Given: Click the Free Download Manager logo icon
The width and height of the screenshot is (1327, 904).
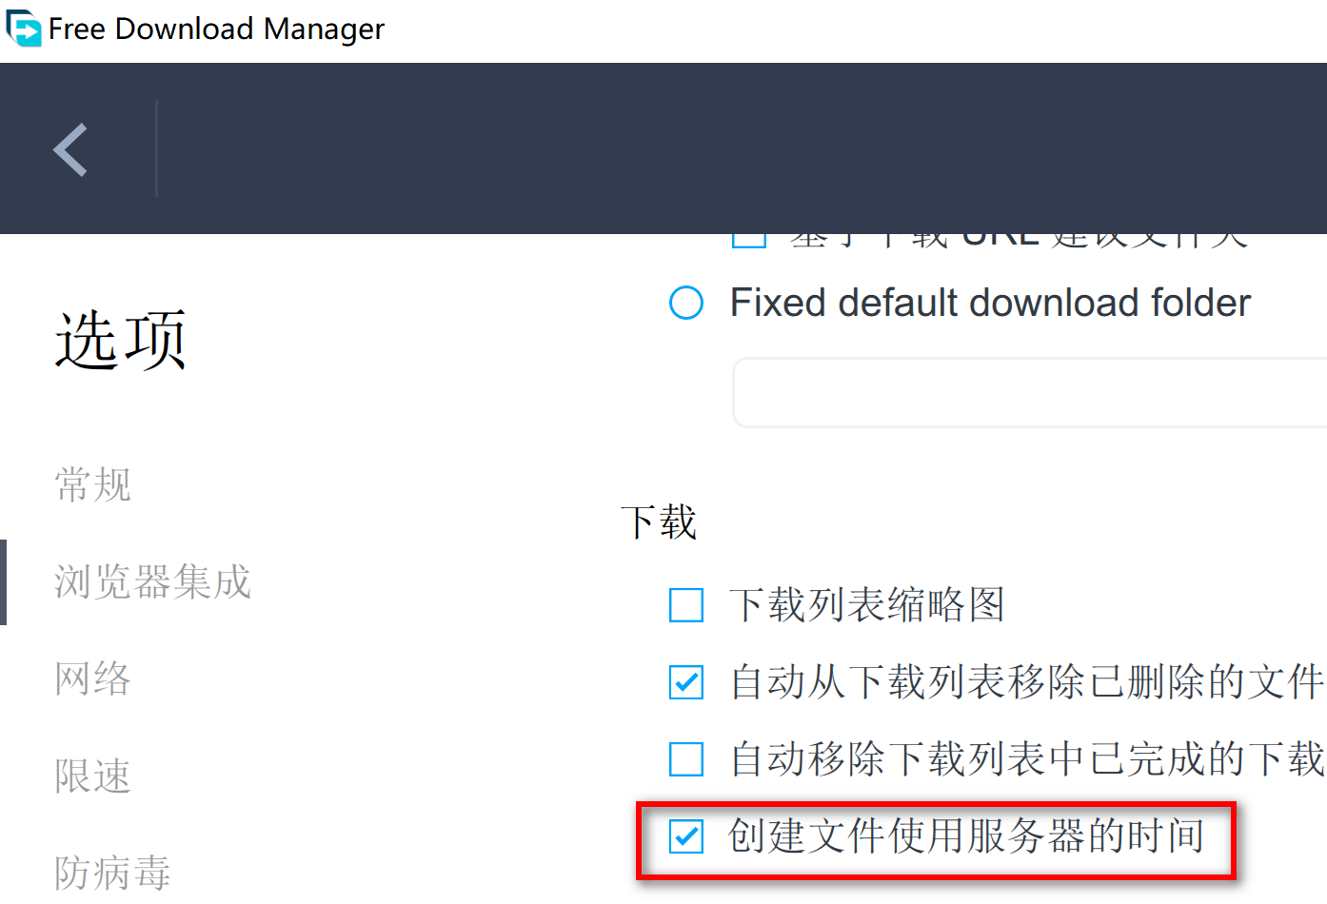Looking at the screenshot, I should (24, 29).
